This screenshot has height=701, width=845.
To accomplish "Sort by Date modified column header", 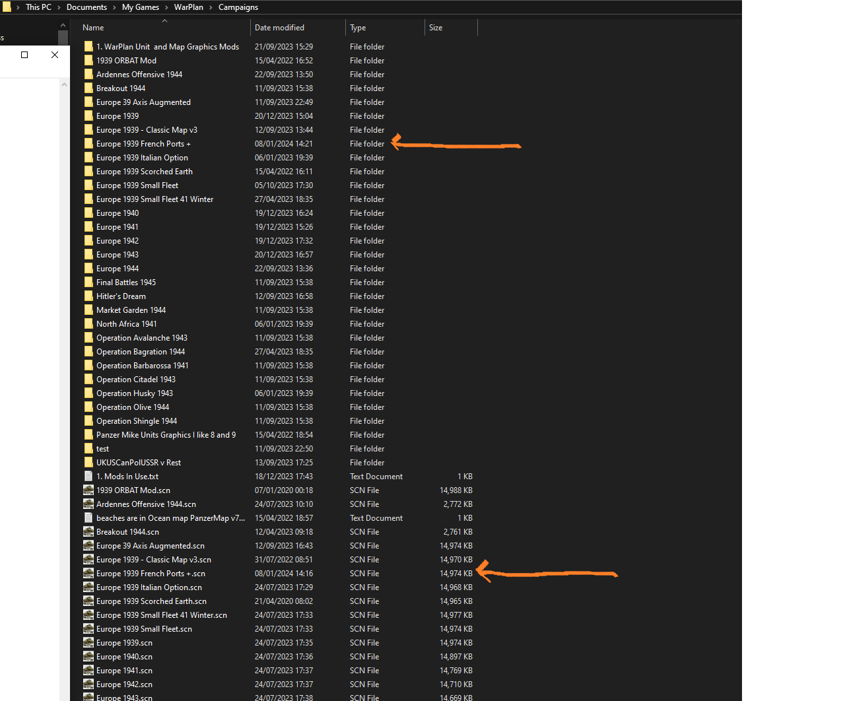I will (298, 28).
